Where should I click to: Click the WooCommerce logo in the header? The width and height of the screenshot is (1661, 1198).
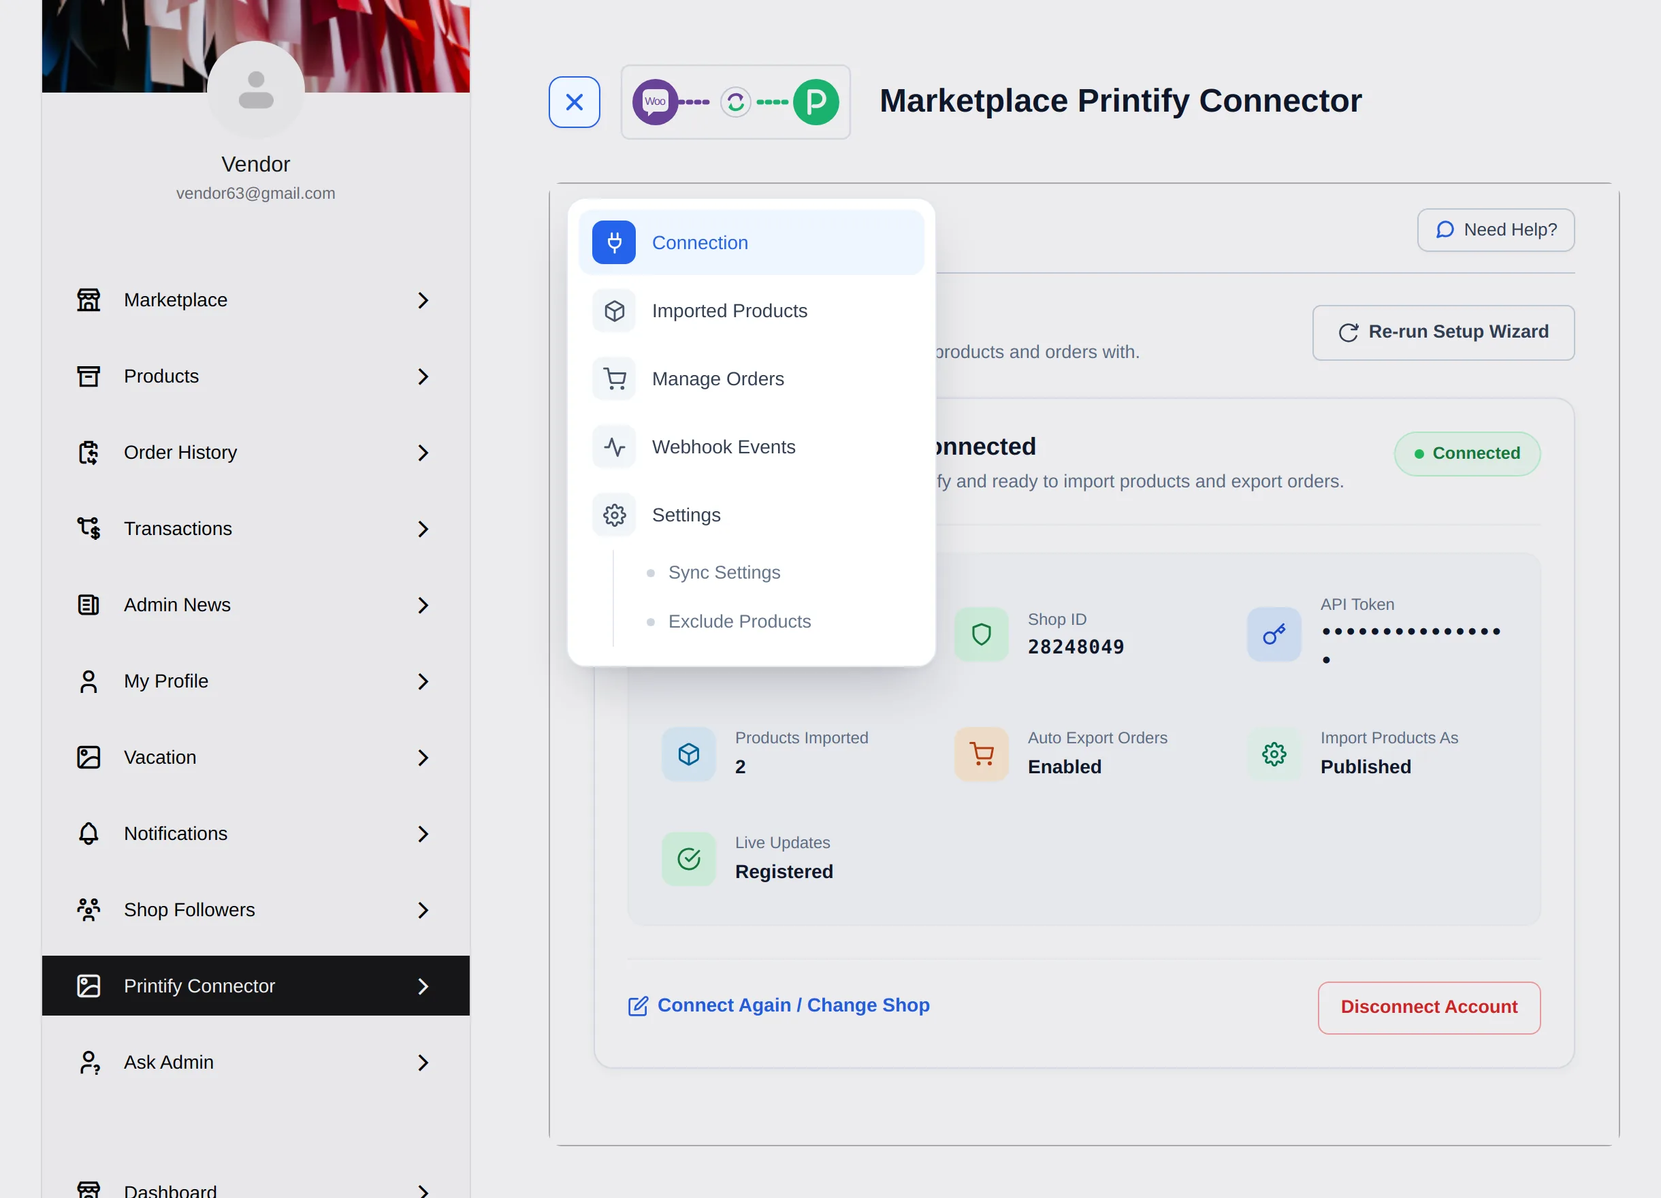click(655, 102)
